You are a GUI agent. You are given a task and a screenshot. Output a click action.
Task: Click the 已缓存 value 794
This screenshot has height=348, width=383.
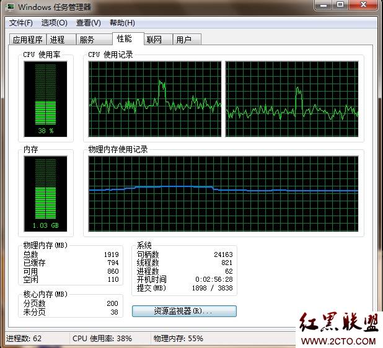coord(113,263)
